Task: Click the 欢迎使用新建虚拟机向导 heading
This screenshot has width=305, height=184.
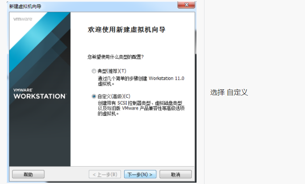Action: click(x=126, y=29)
